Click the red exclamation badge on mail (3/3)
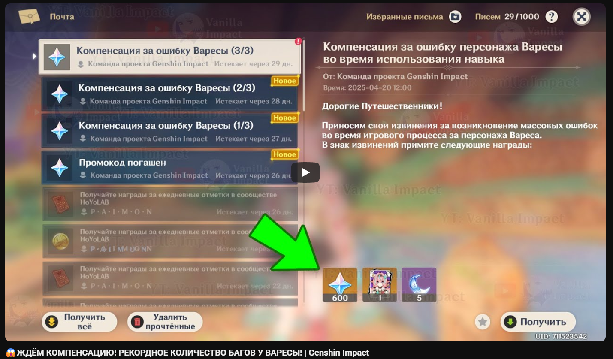The image size is (613, 359). pyautogui.click(x=298, y=42)
